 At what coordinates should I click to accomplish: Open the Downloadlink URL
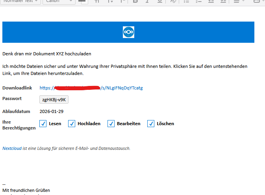click(x=91, y=88)
